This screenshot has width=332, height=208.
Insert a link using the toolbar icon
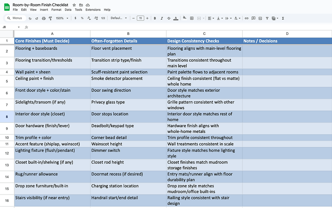tap(247, 18)
